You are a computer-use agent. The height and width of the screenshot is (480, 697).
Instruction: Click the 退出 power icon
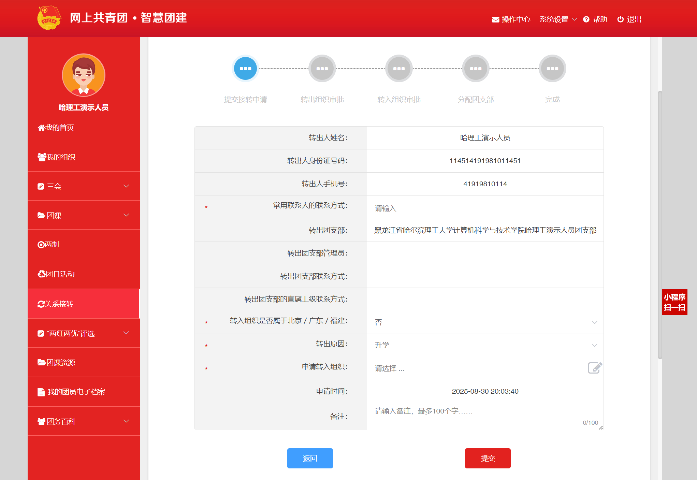[x=620, y=19]
